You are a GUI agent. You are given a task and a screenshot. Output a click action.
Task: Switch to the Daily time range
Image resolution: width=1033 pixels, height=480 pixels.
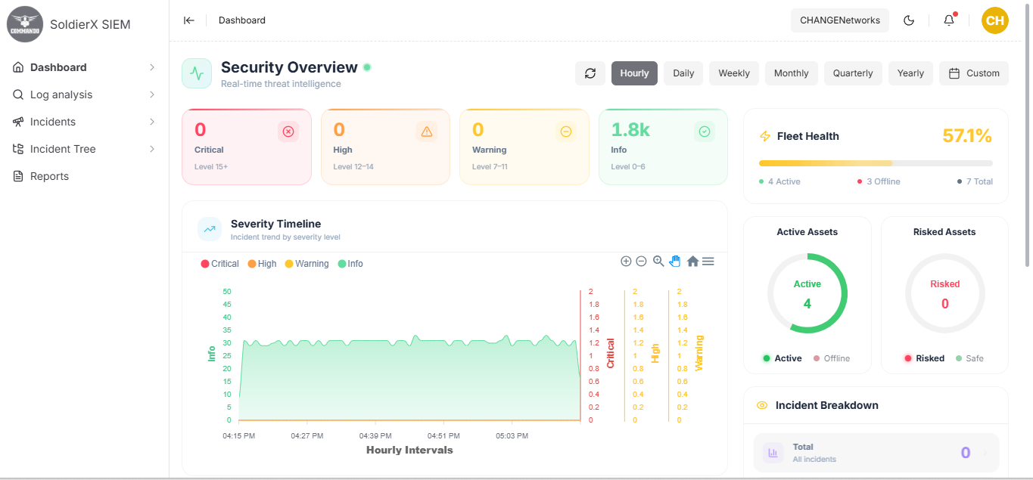tap(683, 73)
